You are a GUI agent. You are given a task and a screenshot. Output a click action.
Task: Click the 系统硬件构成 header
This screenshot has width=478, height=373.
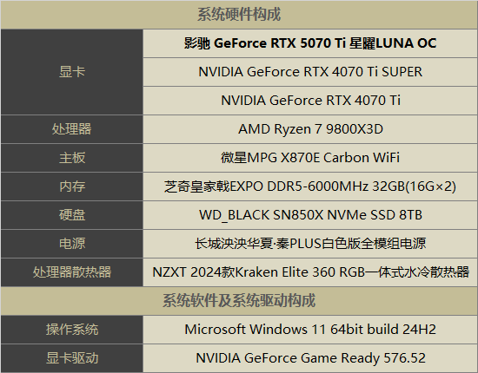click(239, 15)
